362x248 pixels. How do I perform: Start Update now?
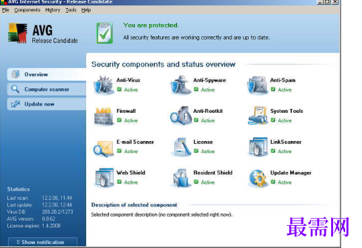[x=47, y=104]
